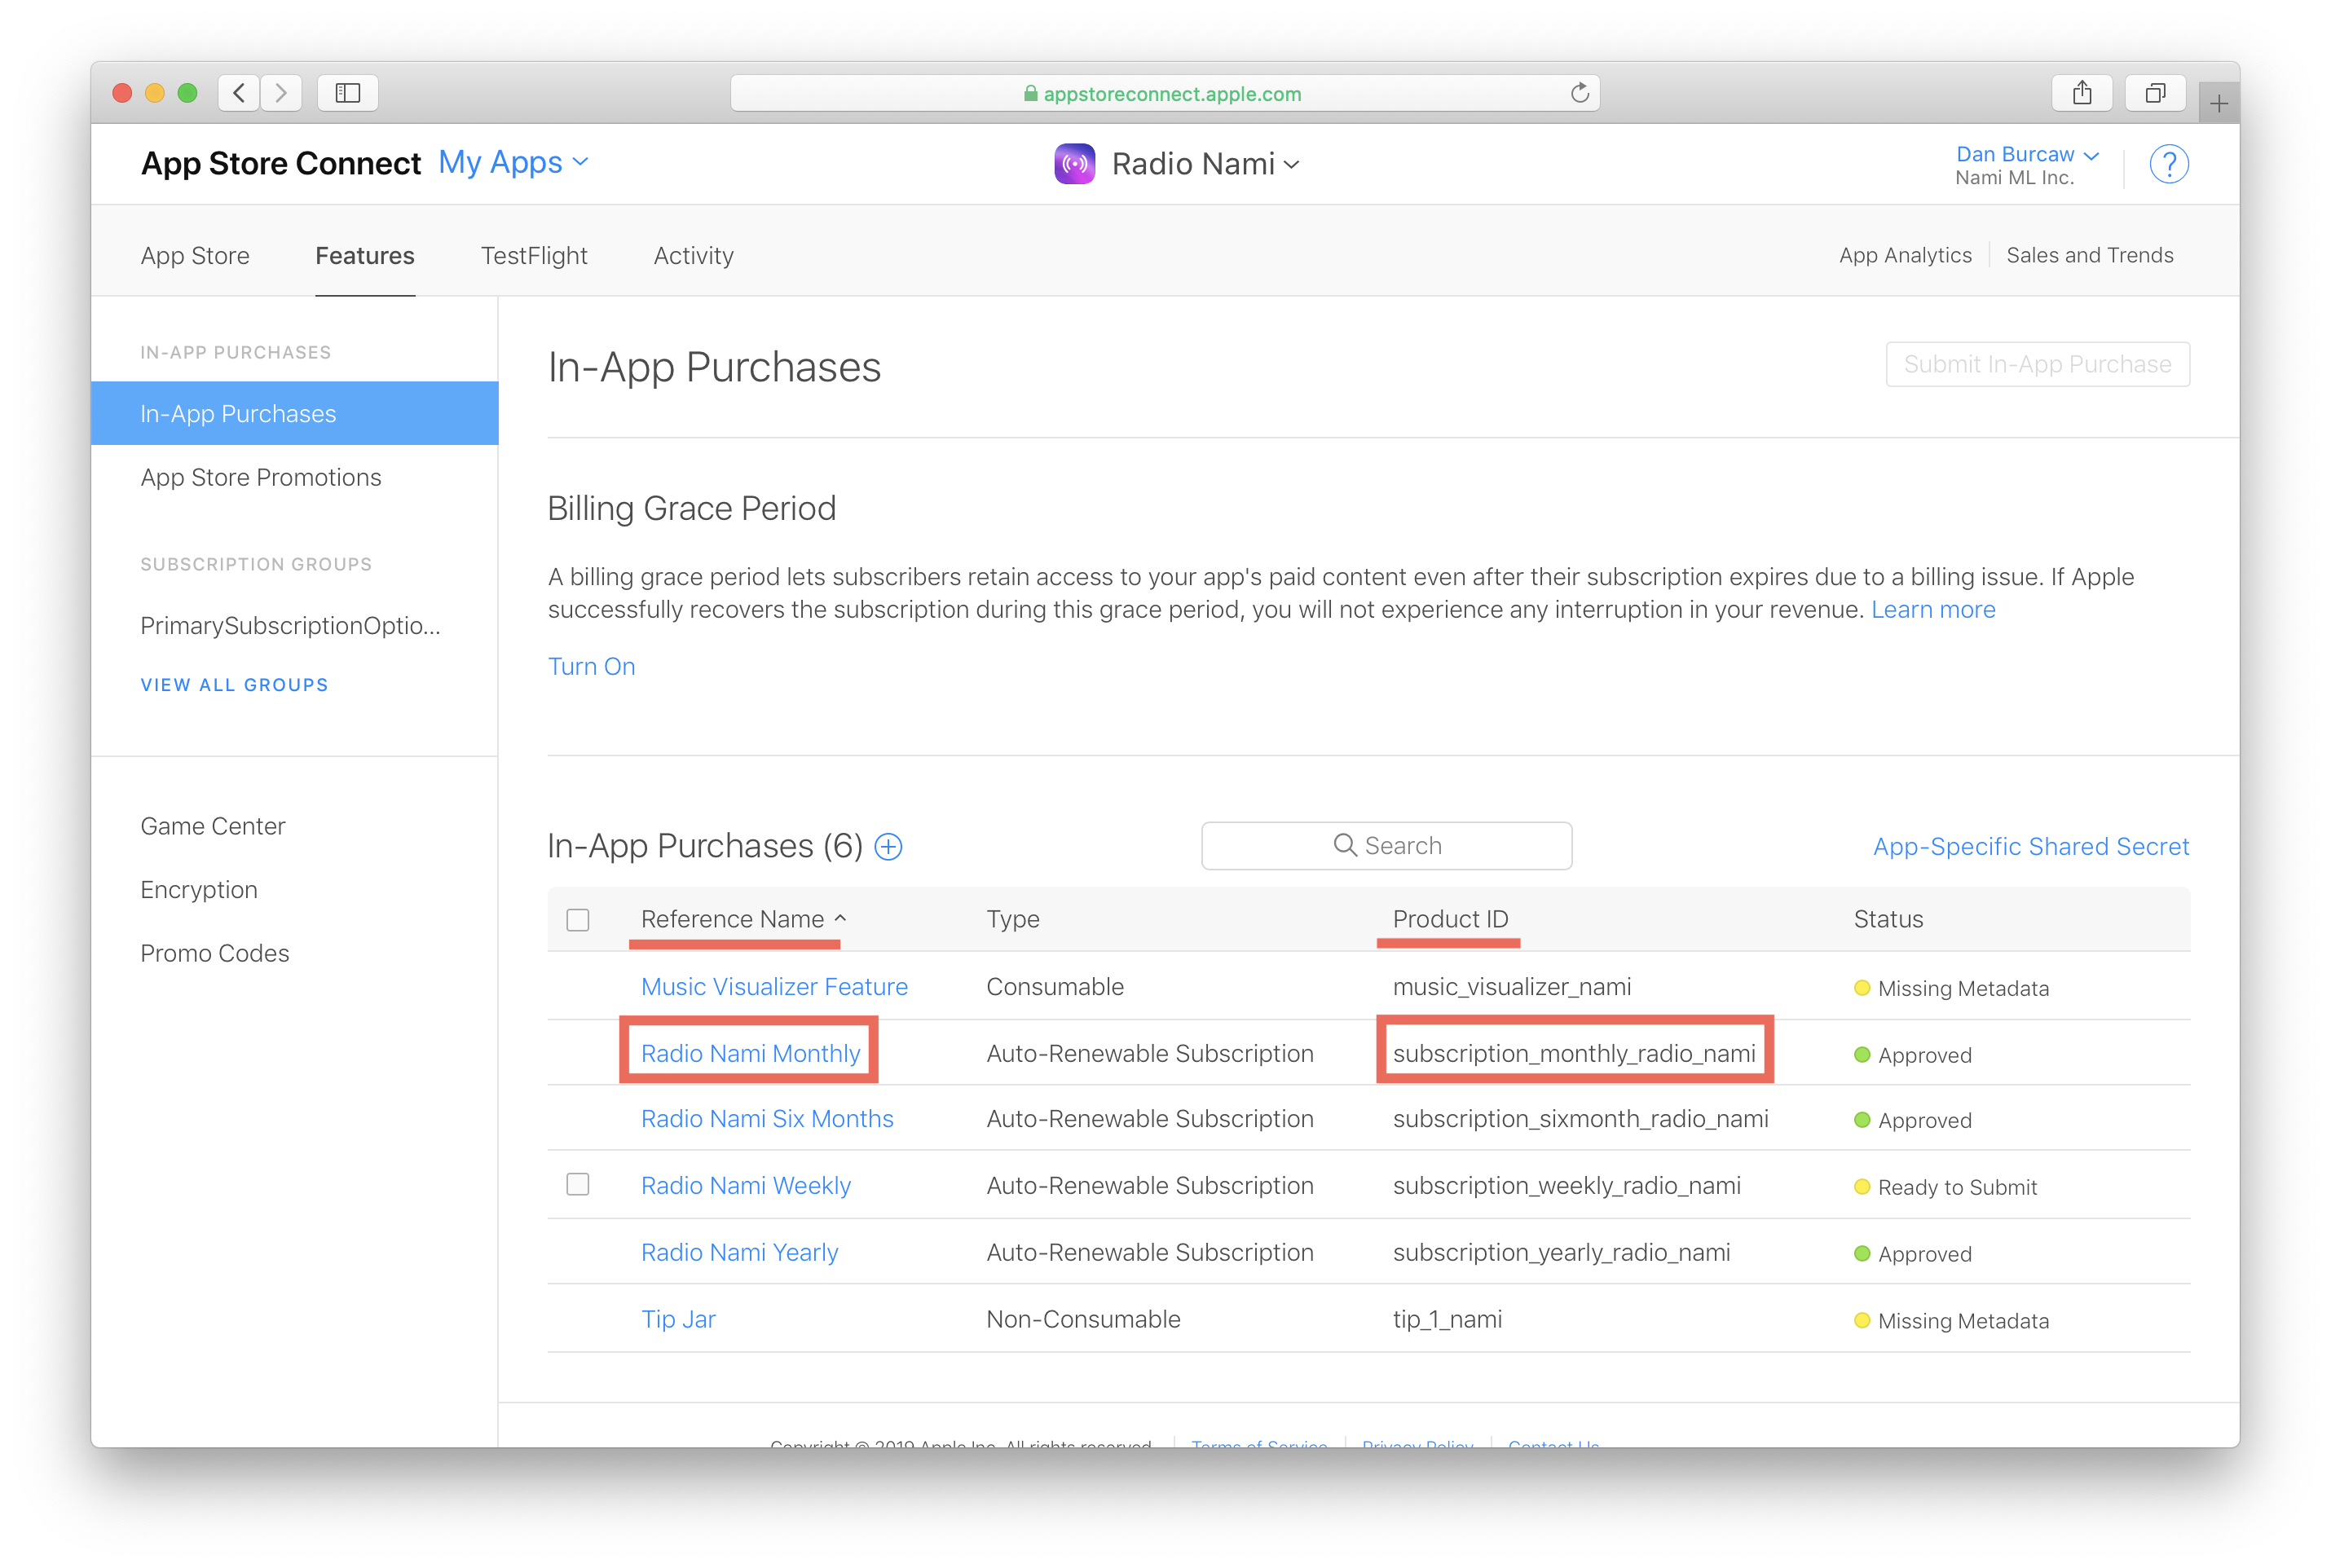The height and width of the screenshot is (1568, 2331).
Task: Open App Store Promotions in sidebar
Action: pos(260,478)
